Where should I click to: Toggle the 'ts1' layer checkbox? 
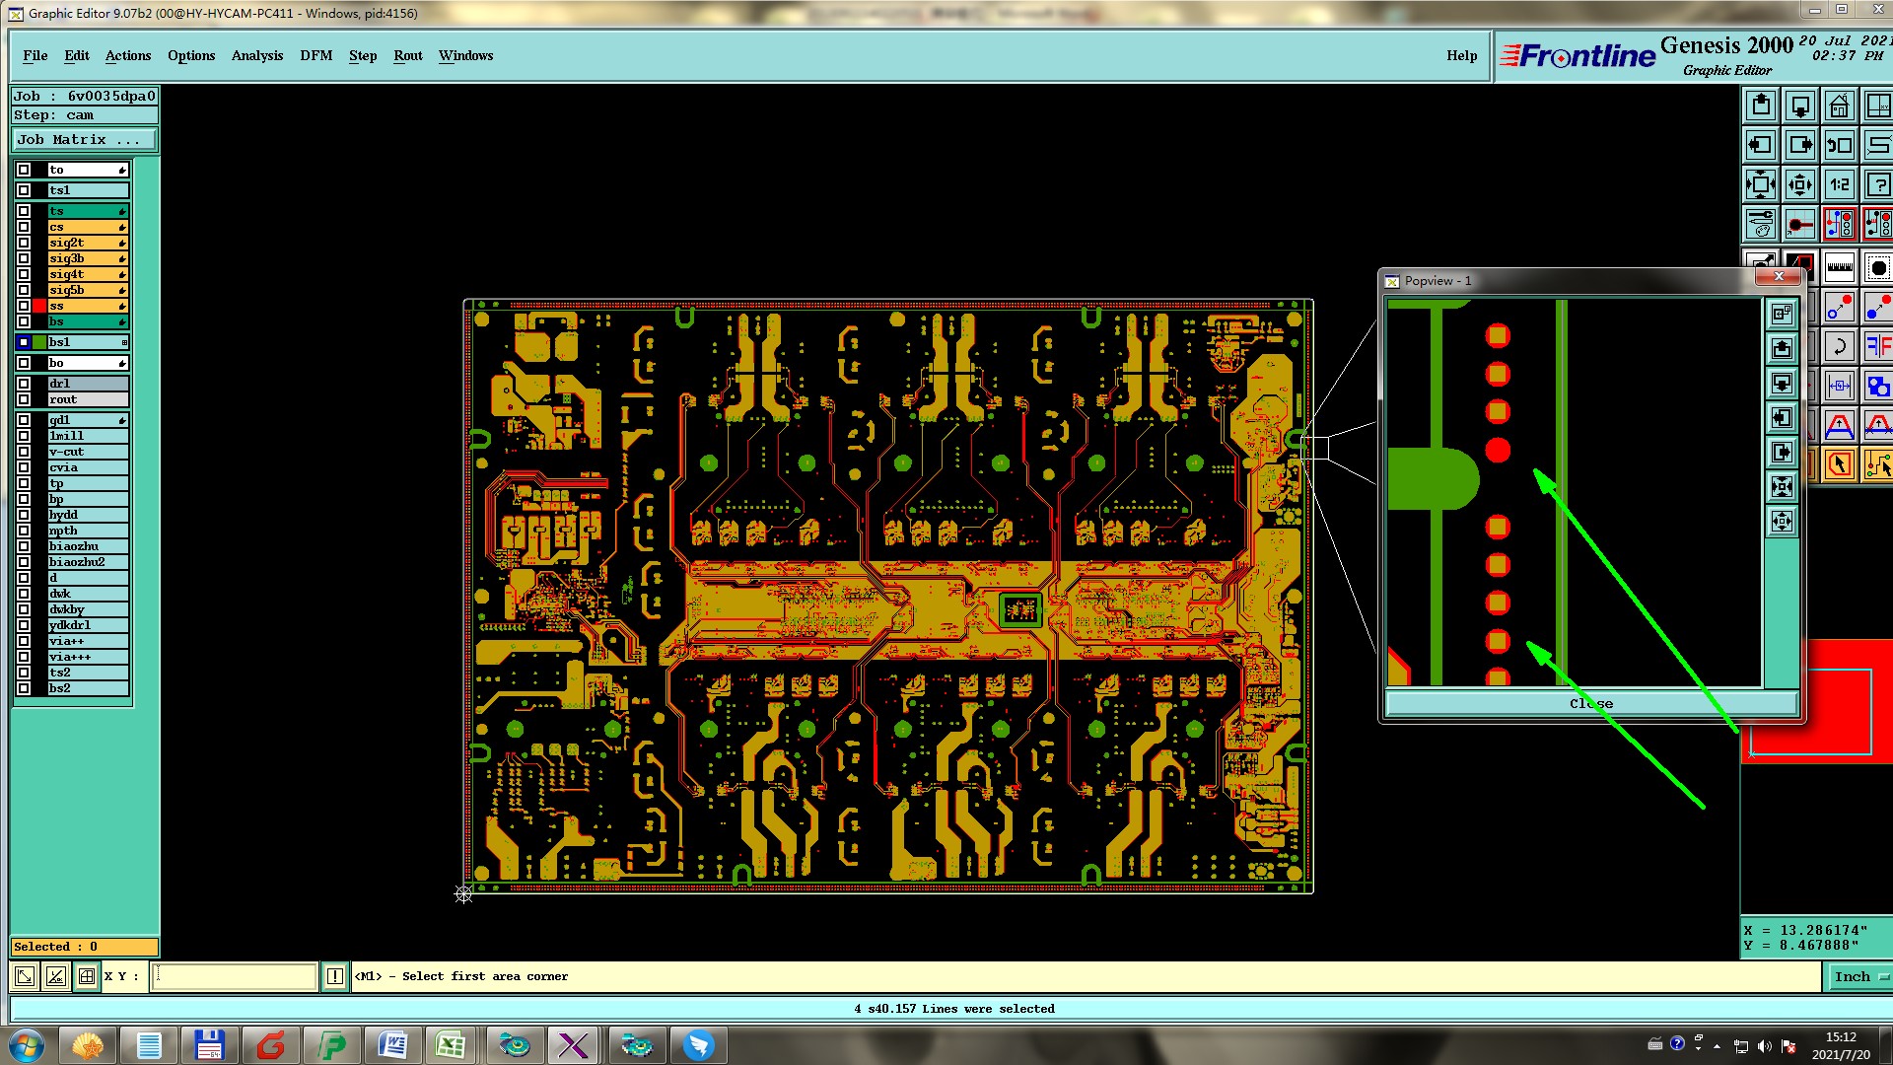coord(24,190)
